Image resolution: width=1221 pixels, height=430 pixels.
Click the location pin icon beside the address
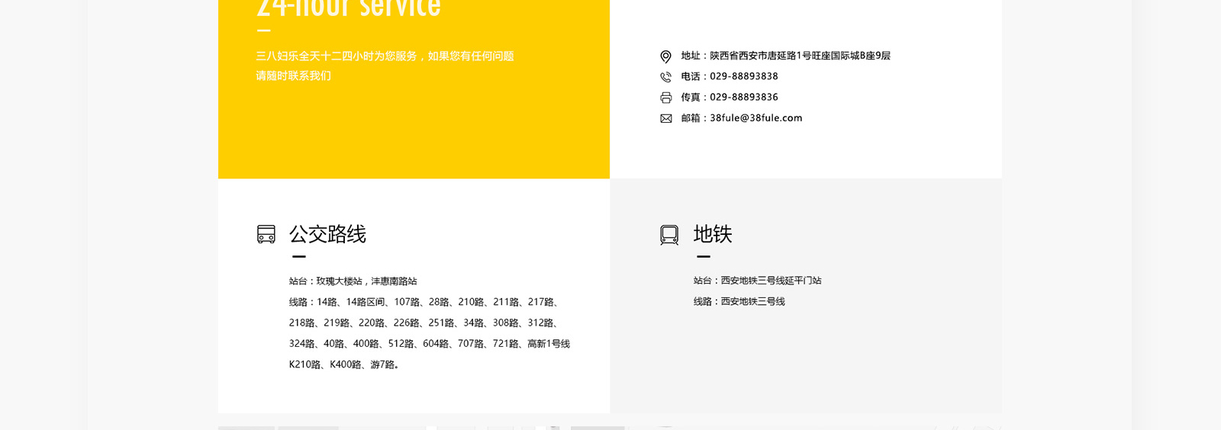tap(665, 56)
